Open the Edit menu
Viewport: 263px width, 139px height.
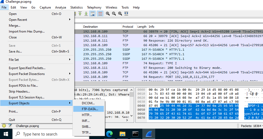13,7
